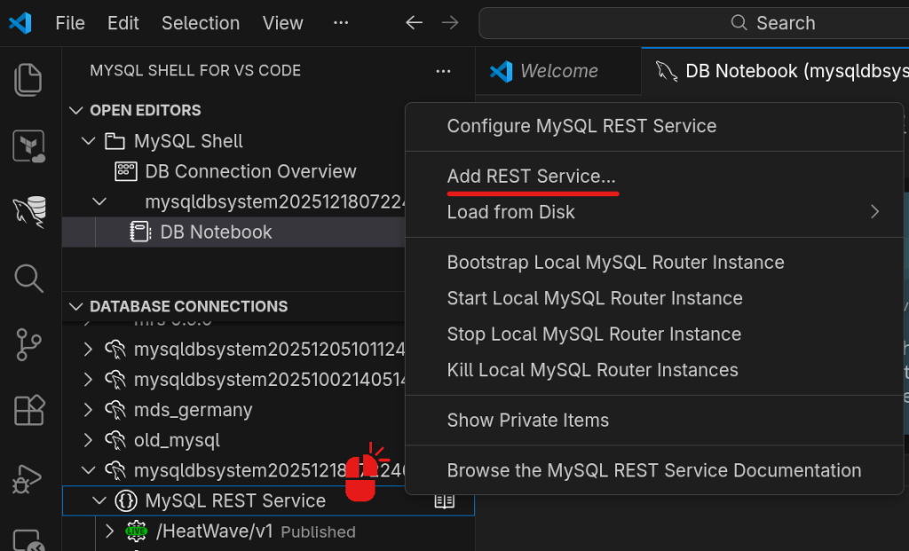The height and width of the screenshot is (551, 909).
Task: Expand the old_mysql connection
Action: click(x=88, y=440)
